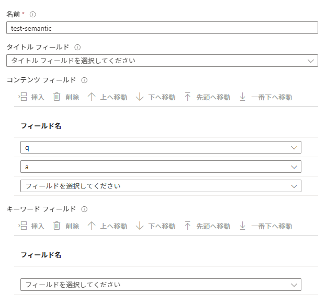Click 下へ移動 in キーワード フィールド toolbar

click(155, 226)
